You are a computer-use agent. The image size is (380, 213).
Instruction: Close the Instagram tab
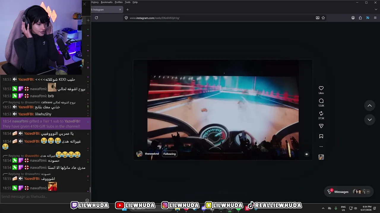pyautogui.click(x=120, y=9)
